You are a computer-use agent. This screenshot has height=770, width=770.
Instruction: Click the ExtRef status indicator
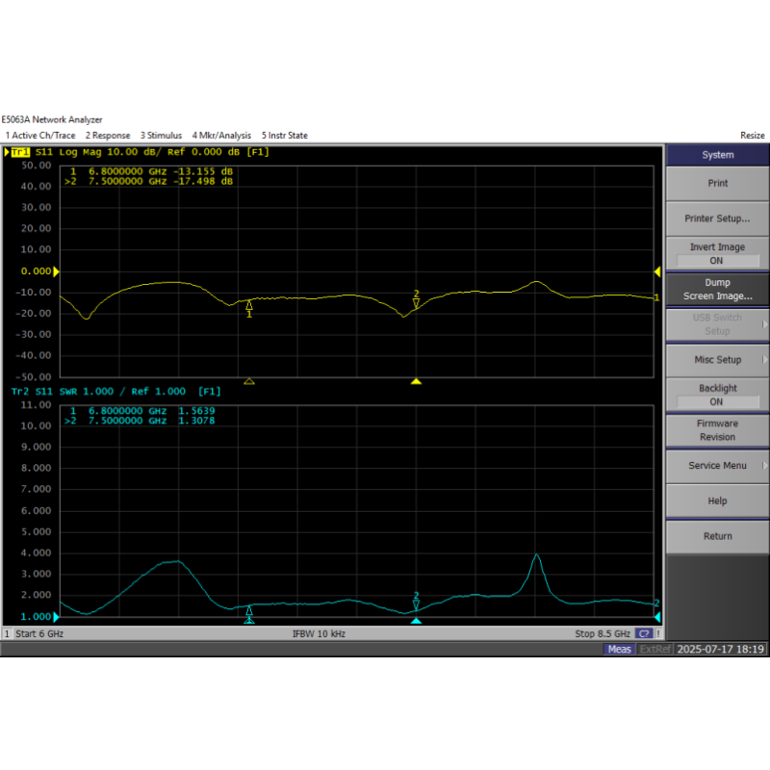pyautogui.click(x=655, y=649)
